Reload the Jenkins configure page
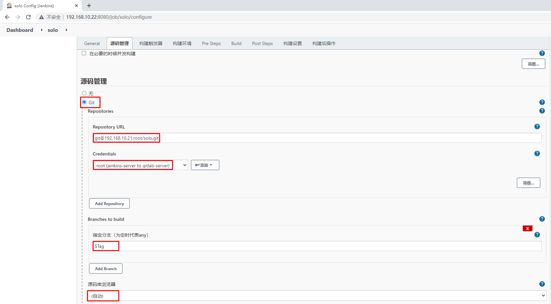551x304 pixels. [x=28, y=17]
